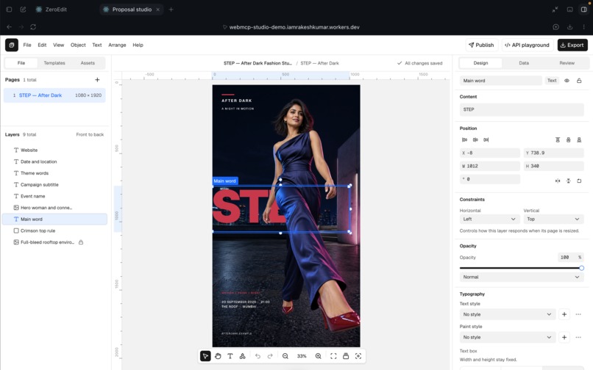Screen dimensions: 593x370
Task: Reload the page in browser
Action: pos(33,27)
